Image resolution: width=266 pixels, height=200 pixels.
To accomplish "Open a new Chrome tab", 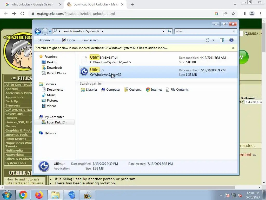I will point(132,5).
